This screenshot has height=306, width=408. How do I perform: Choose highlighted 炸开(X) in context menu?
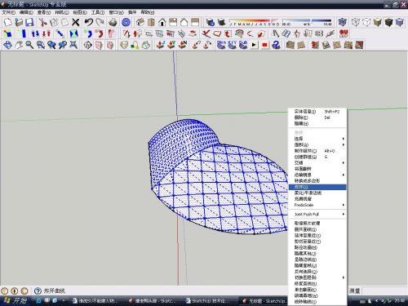pos(317,187)
